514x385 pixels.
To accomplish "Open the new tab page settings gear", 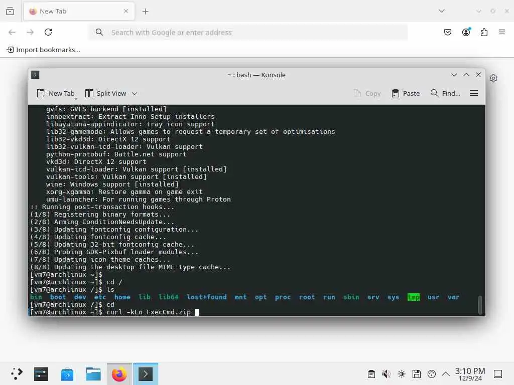I will tap(493, 78).
